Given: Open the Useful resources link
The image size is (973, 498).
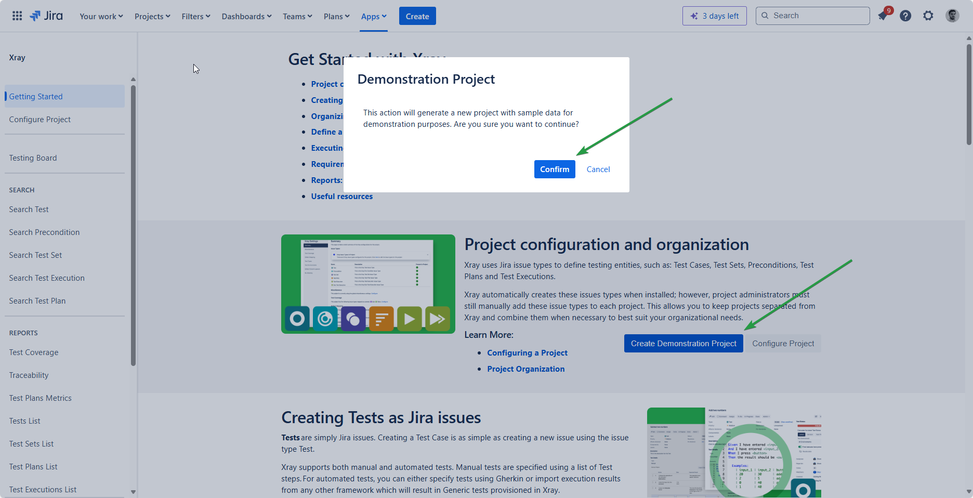Looking at the screenshot, I should (x=342, y=196).
